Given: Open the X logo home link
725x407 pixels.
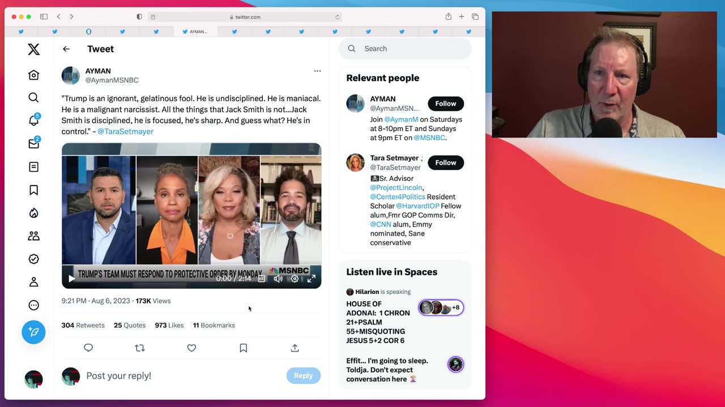Looking at the screenshot, I should tap(34, 49).
